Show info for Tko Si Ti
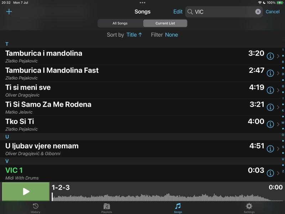Image resolution: width=285 pixels, height=214 pixels. tap(270, 124)
